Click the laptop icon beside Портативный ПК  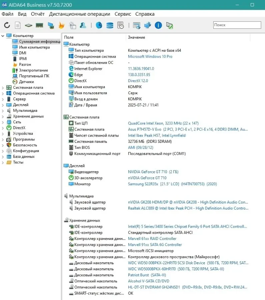coord(15,76)
